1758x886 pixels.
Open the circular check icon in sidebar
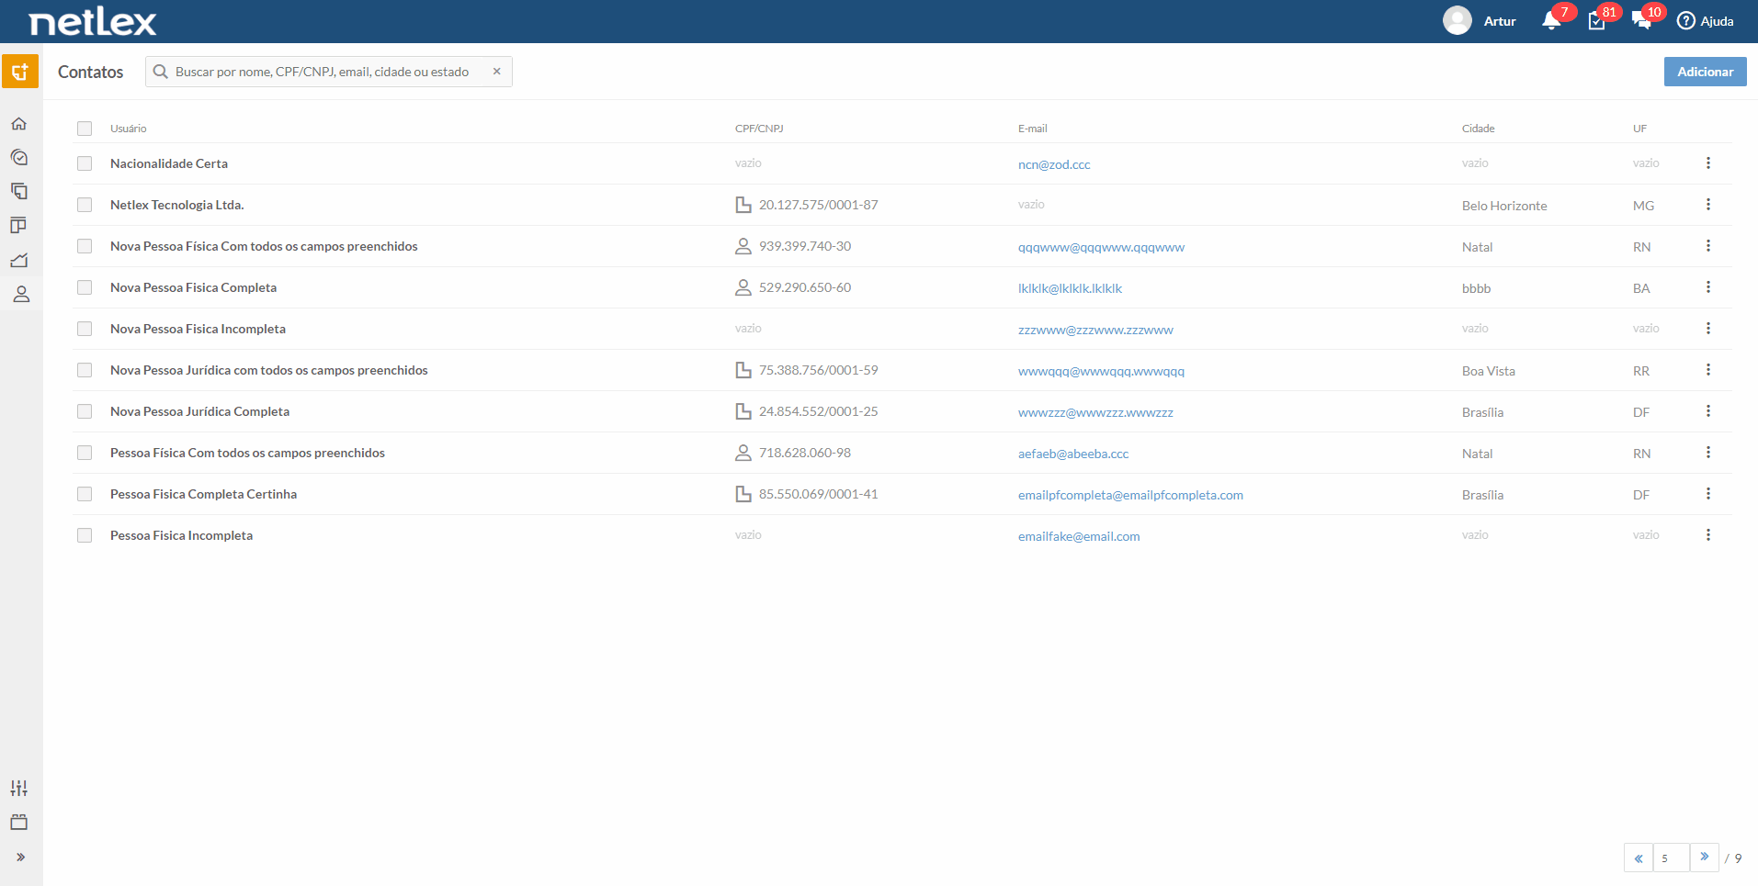[x=19, y=158]
